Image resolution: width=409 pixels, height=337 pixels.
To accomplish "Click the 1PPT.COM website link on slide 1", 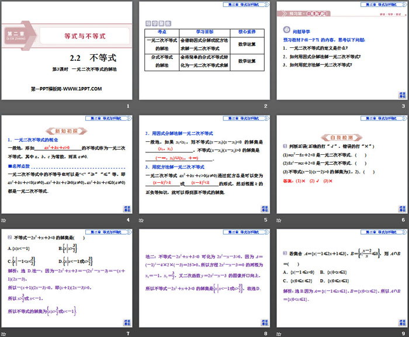I will pos(66,89).
